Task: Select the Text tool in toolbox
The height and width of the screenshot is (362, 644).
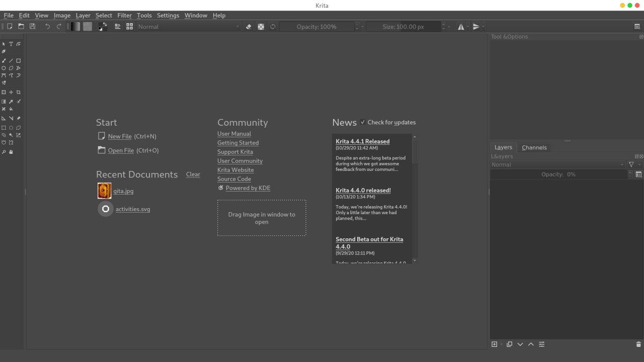Action: (11, 44)
